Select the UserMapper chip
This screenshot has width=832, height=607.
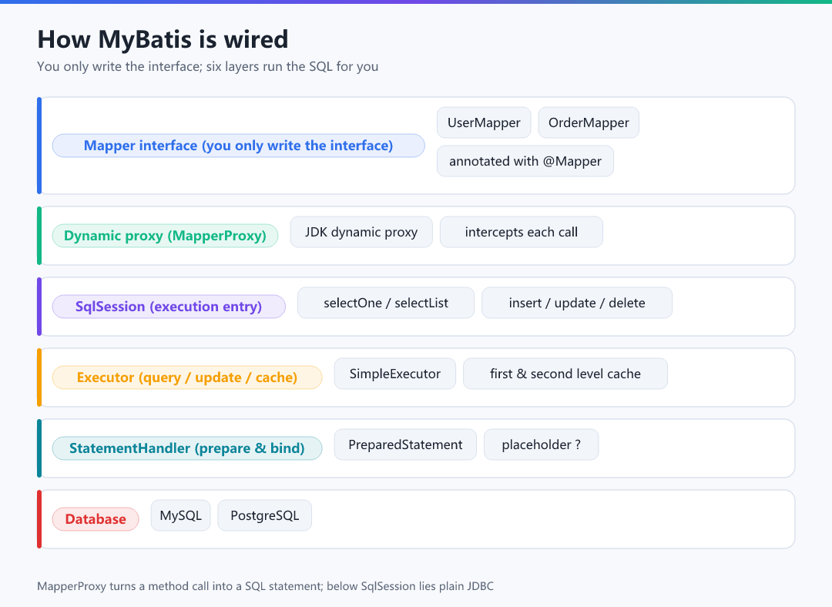(484, 122)
